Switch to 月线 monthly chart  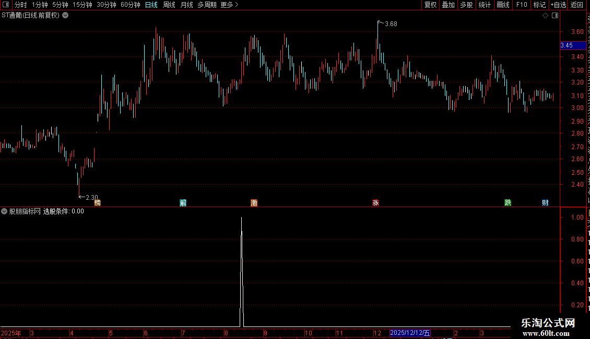(186, 5)
